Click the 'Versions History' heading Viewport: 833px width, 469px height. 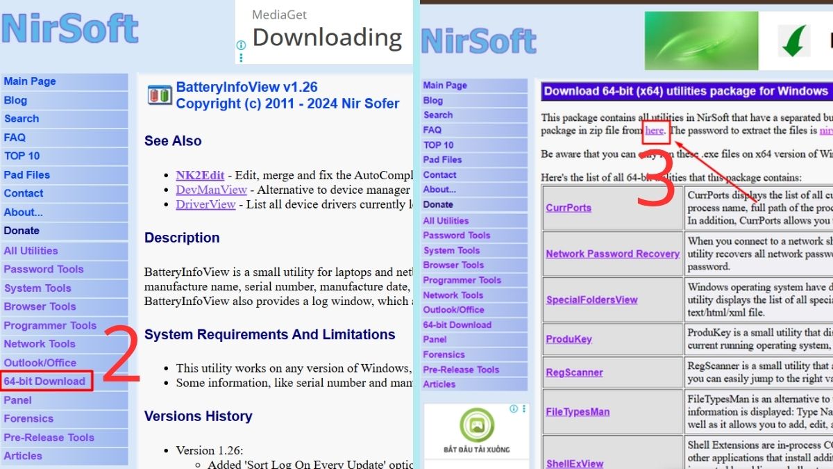pos(199,416)
